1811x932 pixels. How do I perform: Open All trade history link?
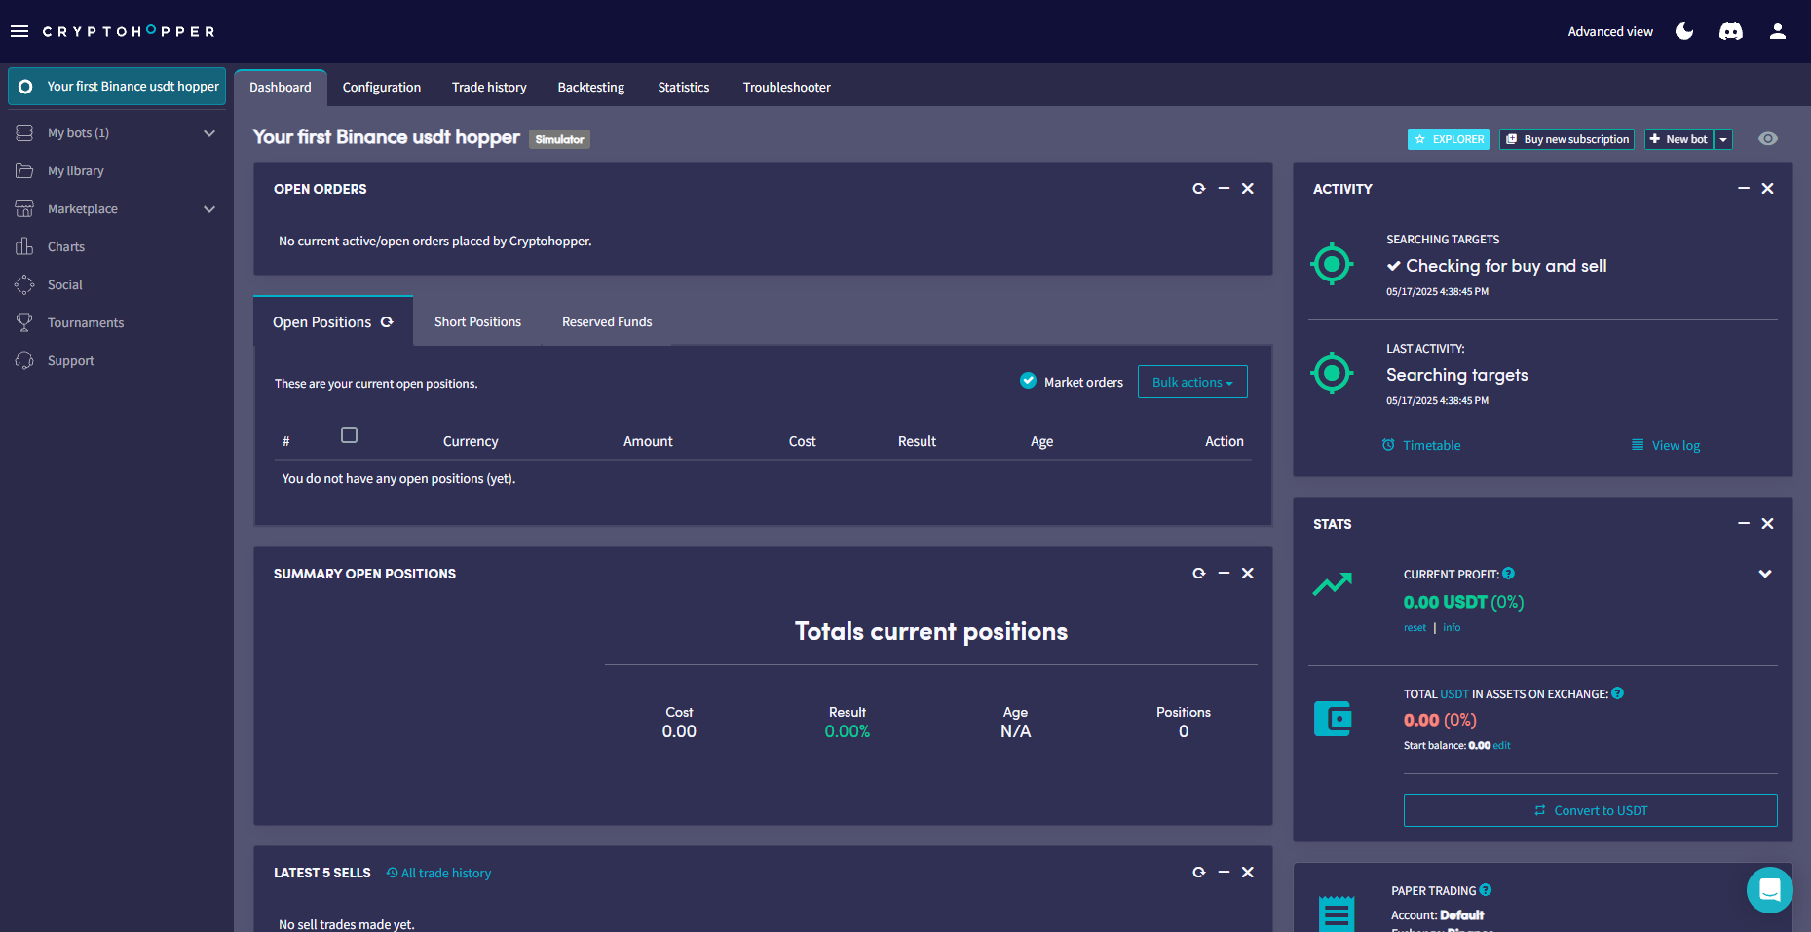(438, 873)
